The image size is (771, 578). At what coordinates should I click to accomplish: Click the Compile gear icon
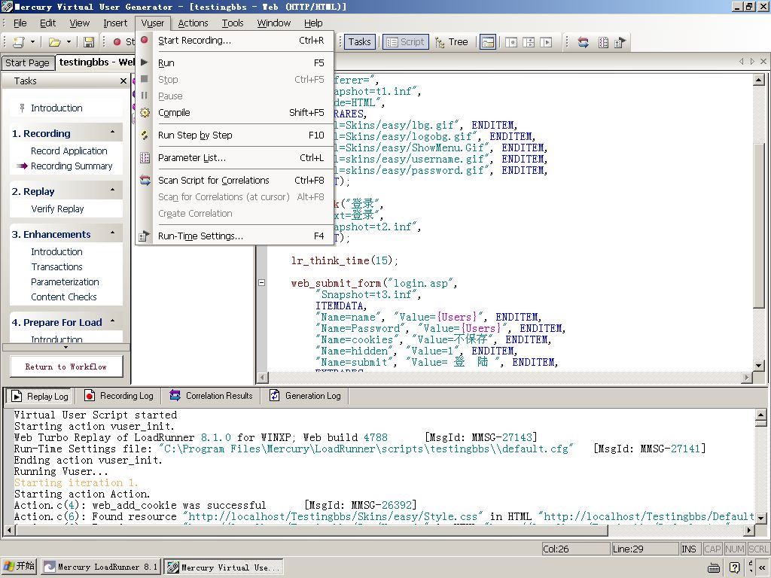pyautogui.click(x=145, y=113)
